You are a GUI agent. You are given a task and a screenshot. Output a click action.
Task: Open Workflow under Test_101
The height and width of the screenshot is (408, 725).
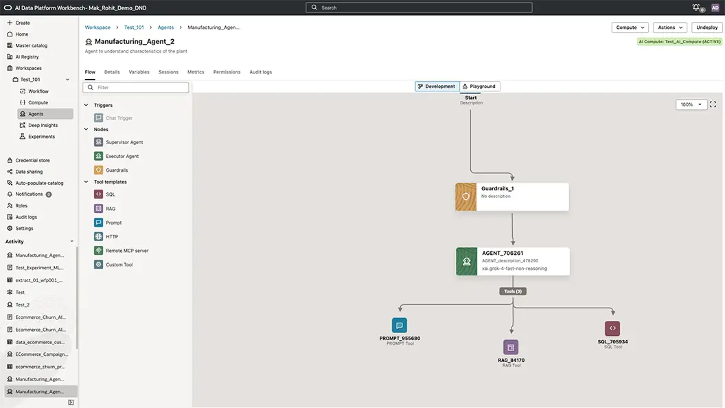[38, 91]
